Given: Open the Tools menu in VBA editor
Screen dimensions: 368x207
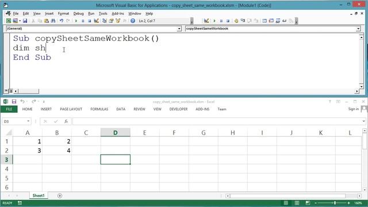Looking at the screenshot, I should click(103, 14).
